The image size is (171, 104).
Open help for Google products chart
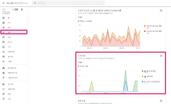click(161, 11)
